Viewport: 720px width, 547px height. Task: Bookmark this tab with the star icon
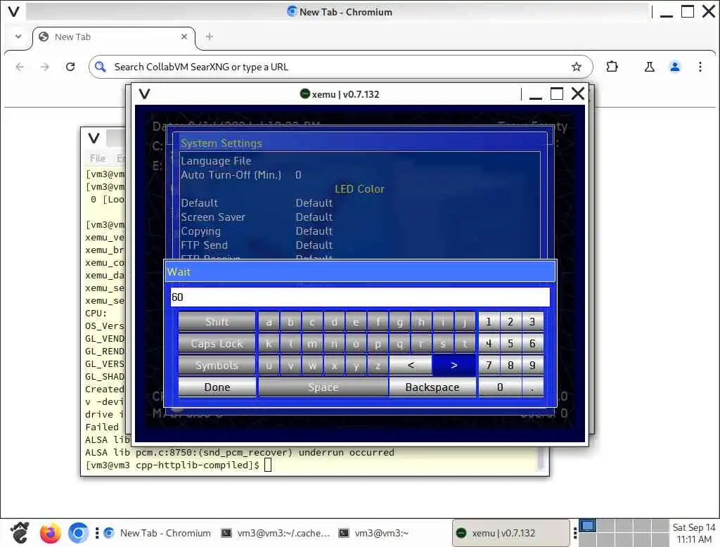point(577,67)
